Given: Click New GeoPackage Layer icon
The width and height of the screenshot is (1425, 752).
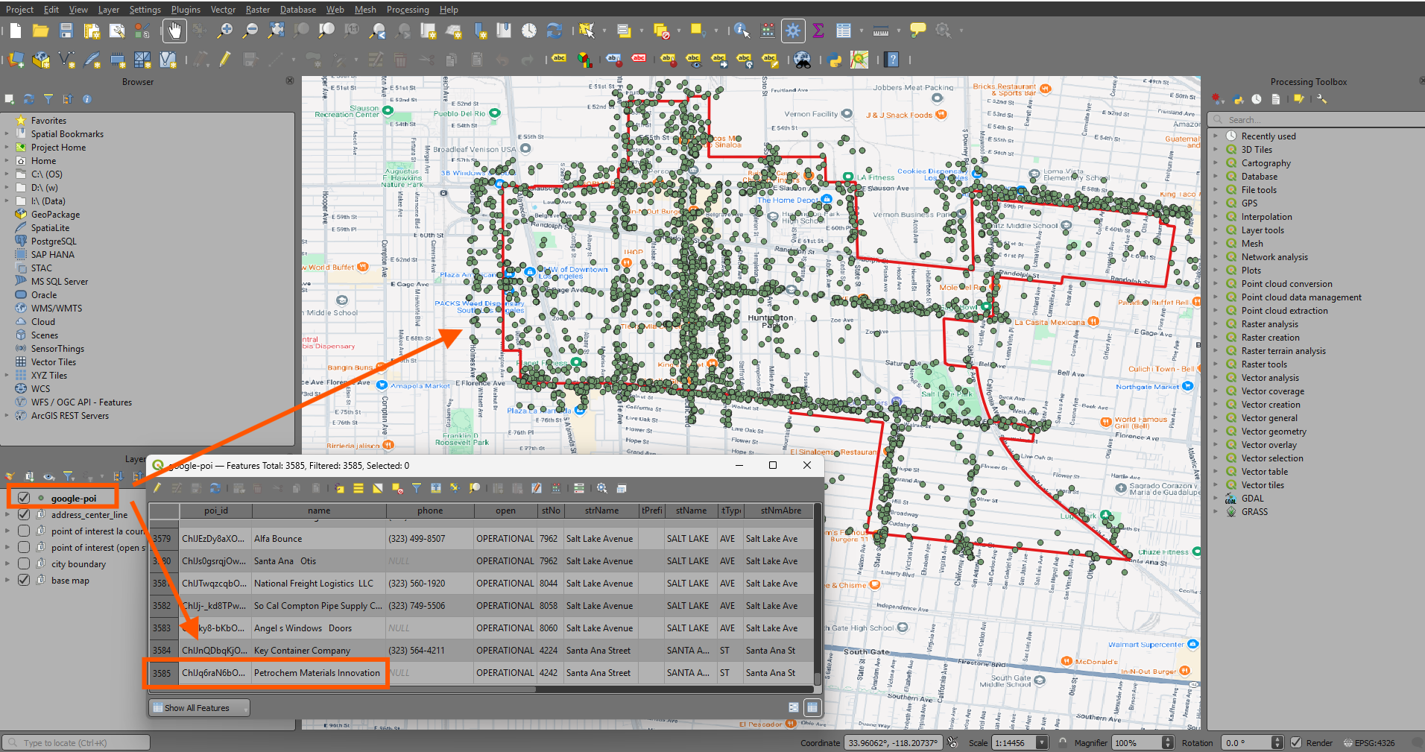Looking at the screenshot, I should tap(42, 60).
